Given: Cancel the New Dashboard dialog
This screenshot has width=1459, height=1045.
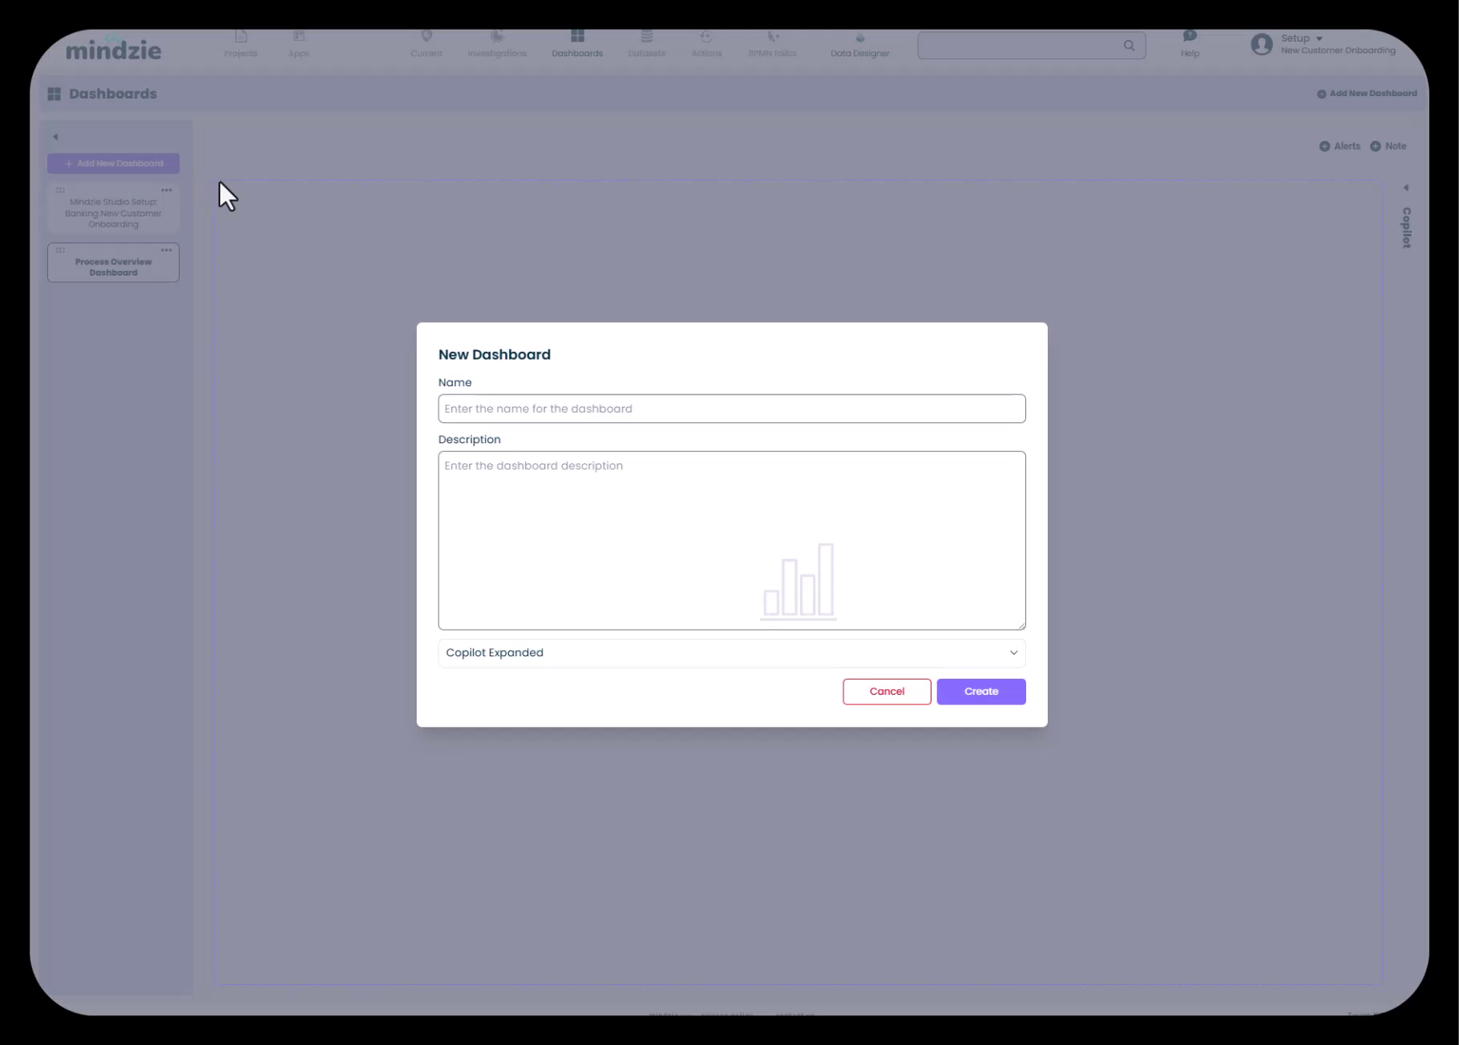Looking at the screenshot, I should tap(887, 692).
